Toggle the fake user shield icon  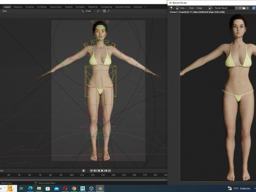pos(237,8)
